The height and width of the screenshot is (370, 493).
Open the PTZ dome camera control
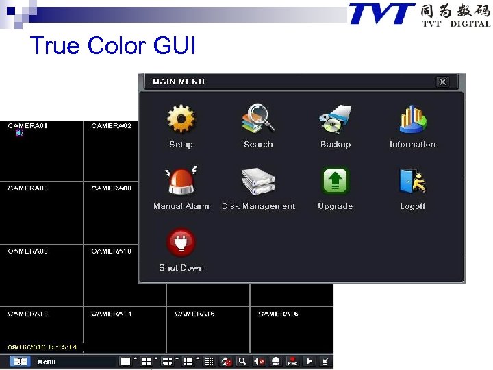point(276,362)
